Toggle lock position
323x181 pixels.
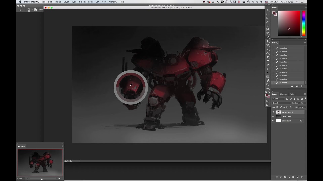click(x=284, y=107)
